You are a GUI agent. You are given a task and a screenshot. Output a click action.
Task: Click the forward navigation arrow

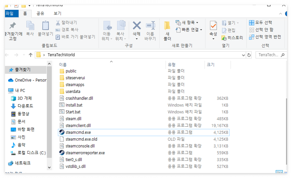point(16,55)
